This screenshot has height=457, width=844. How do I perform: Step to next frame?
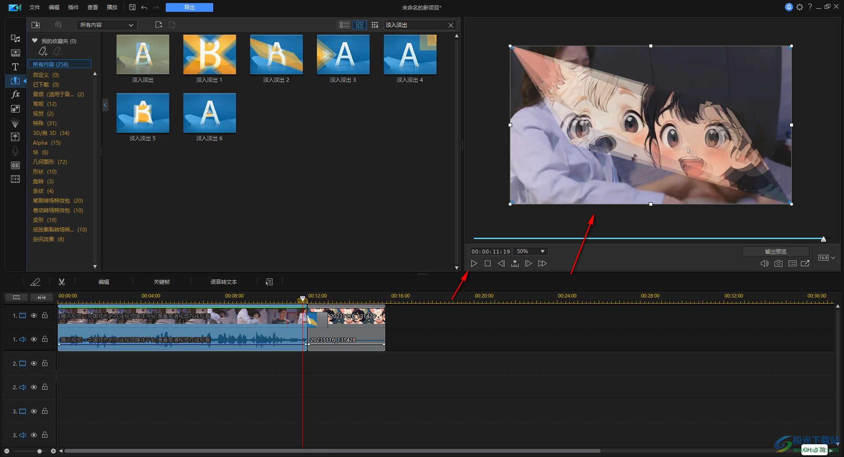(x=528, y=264)
